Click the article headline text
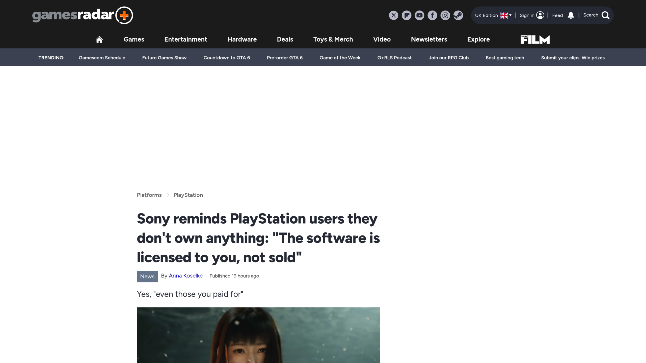646x363 pixels. (258, 238)
